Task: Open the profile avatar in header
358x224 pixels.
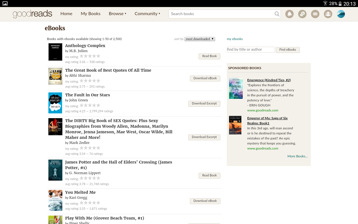Action: [341, 14]
